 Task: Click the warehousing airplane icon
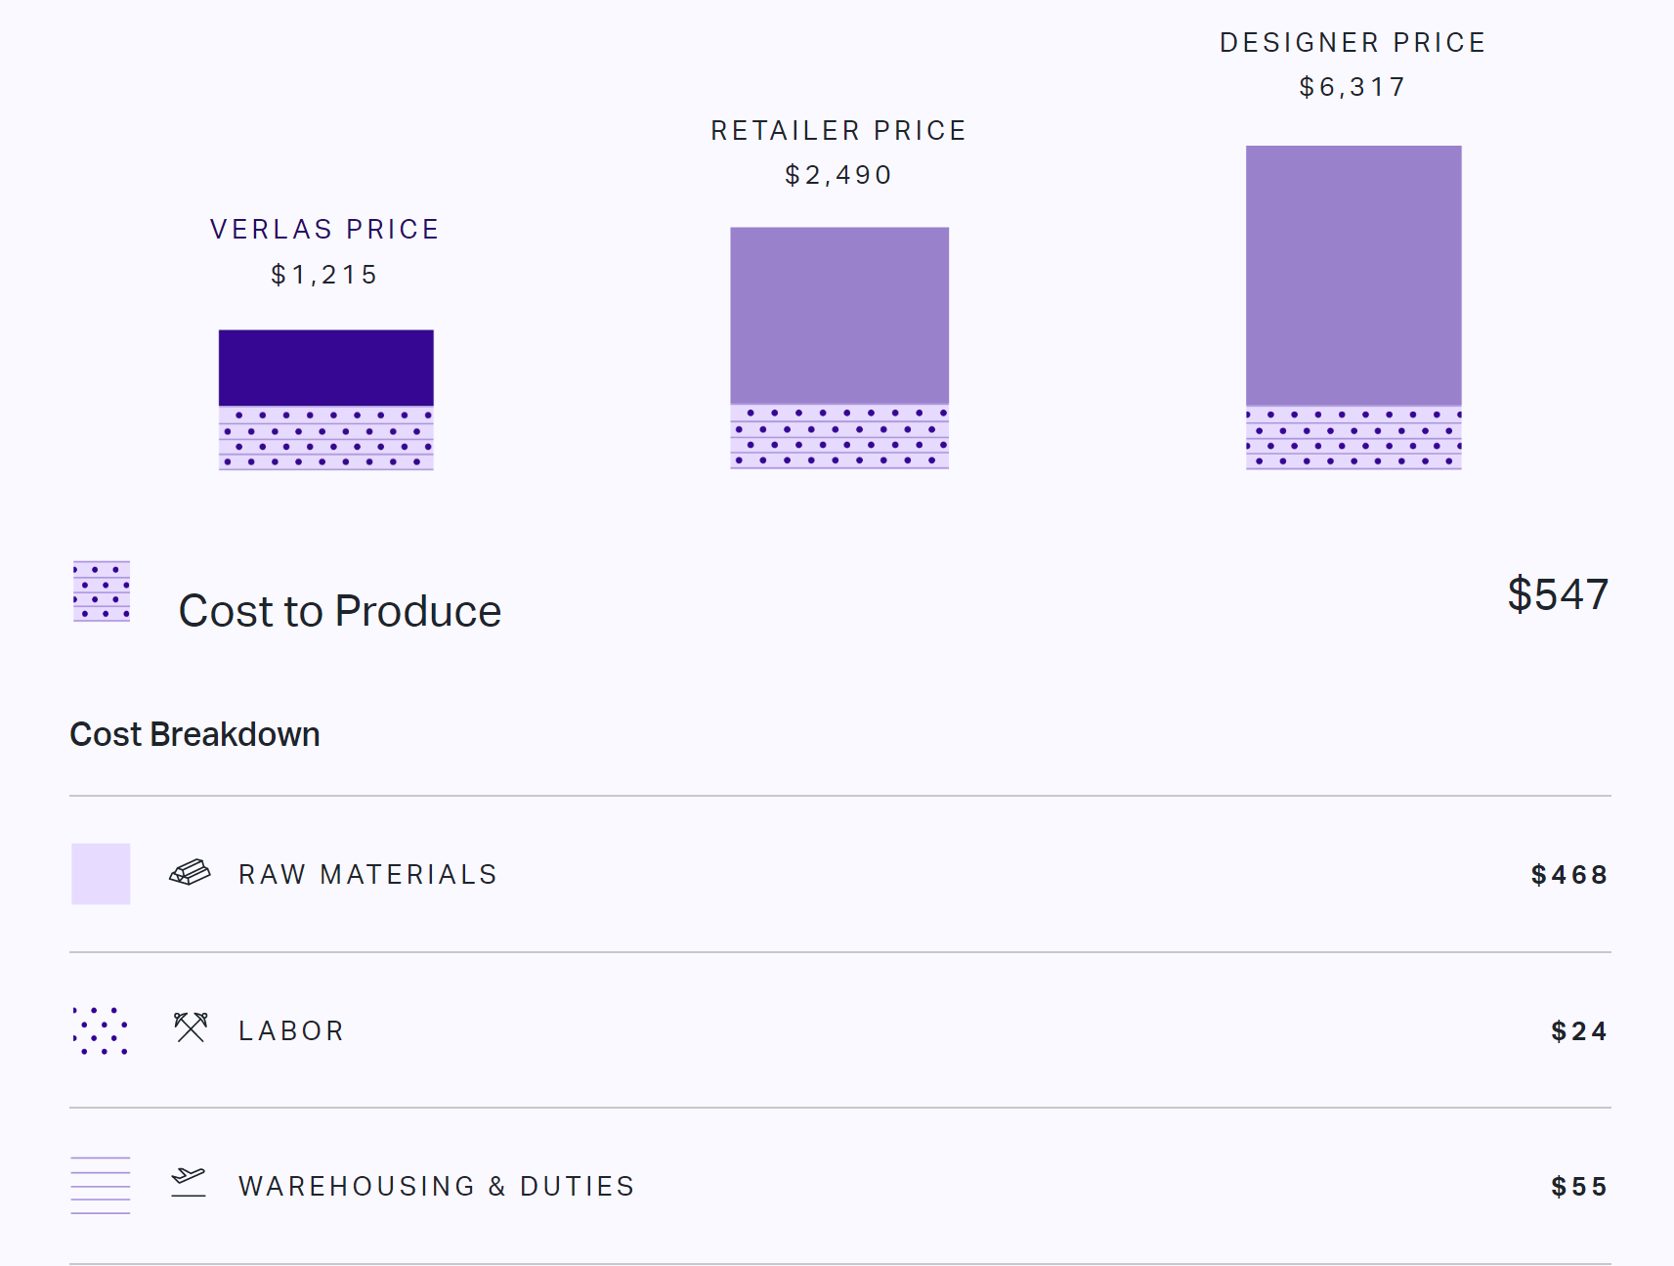189,1182
